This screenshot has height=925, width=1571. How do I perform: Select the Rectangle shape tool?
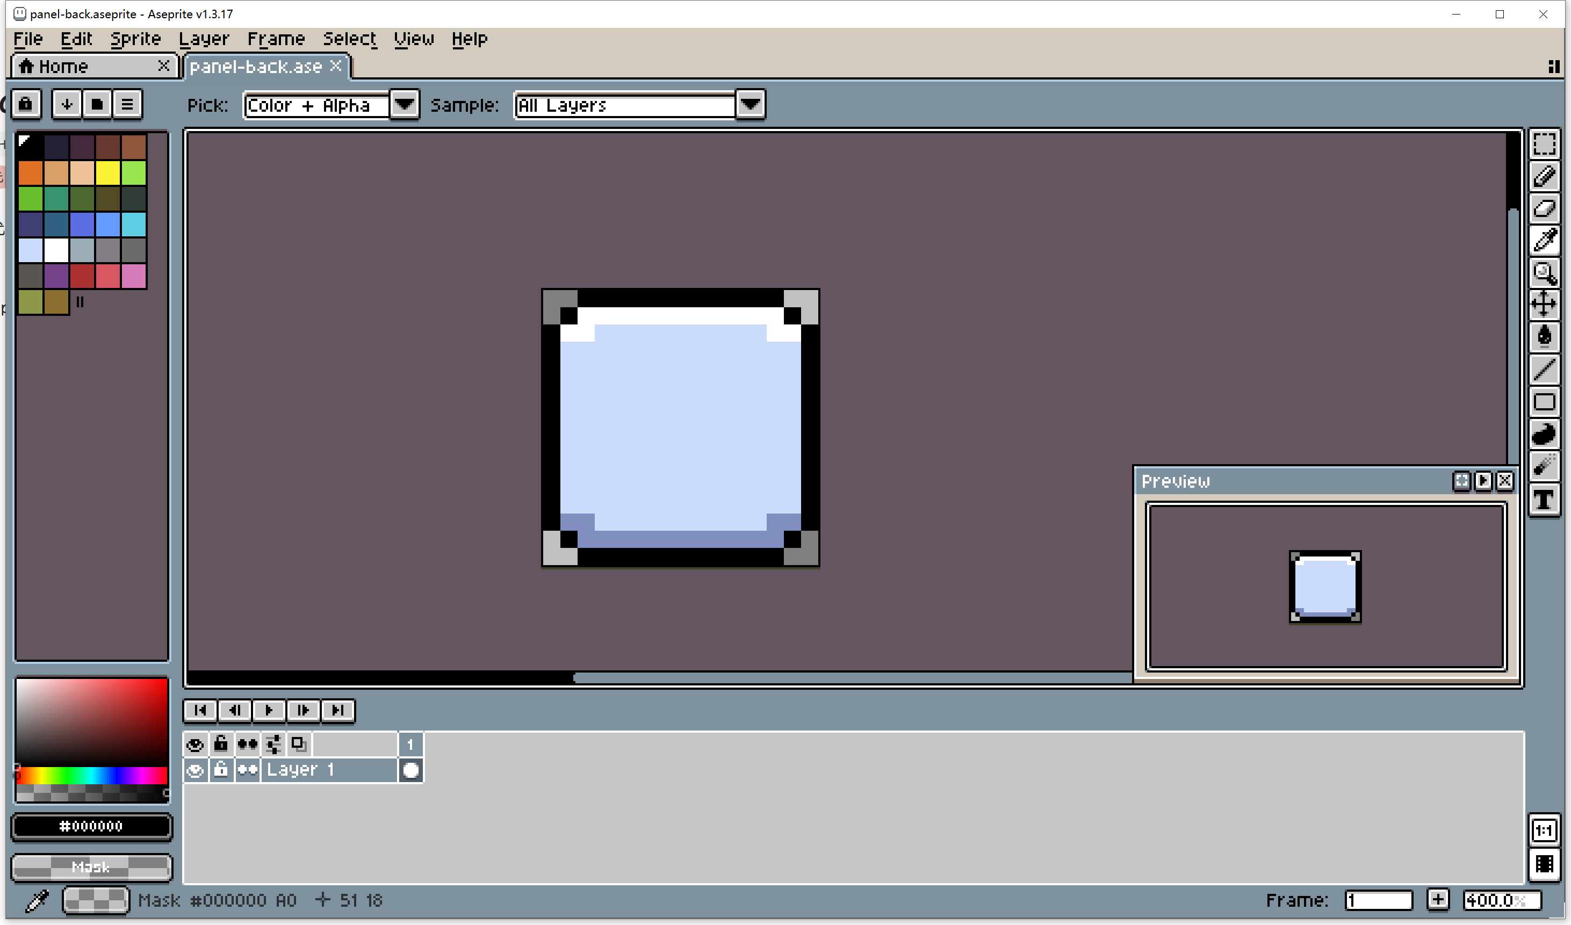[1544, 402]
